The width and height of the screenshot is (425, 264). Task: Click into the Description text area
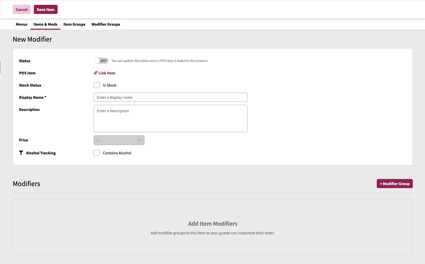coord(170,119)
